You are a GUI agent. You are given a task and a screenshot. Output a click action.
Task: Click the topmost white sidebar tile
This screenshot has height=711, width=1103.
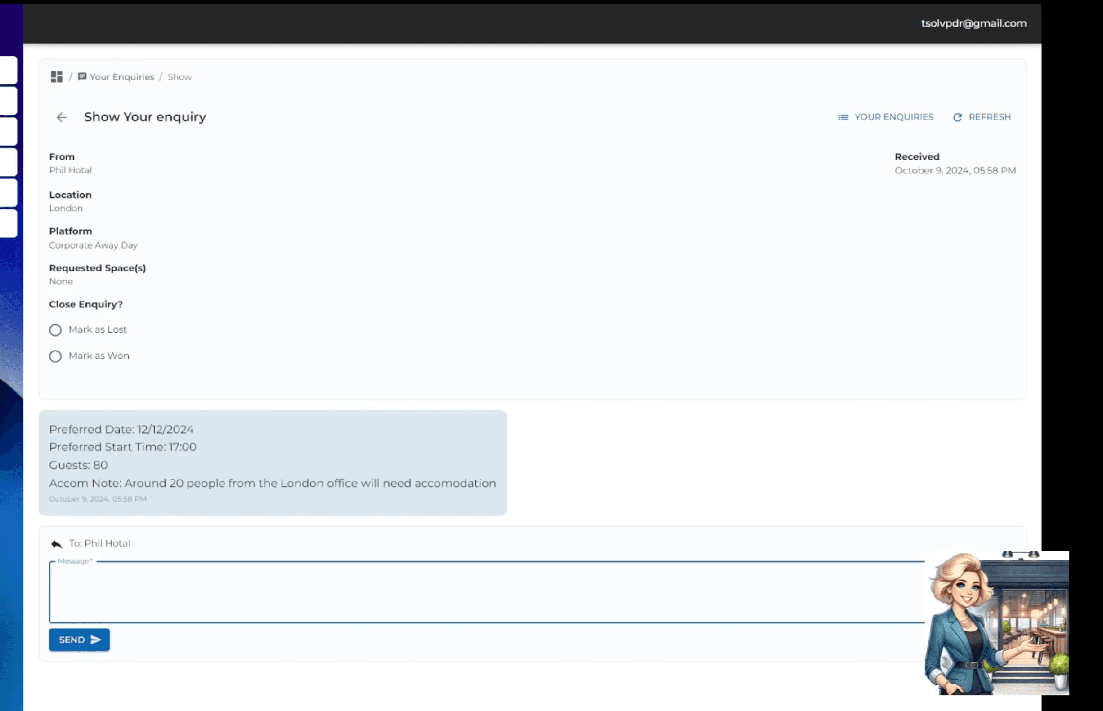pos(8,70)
